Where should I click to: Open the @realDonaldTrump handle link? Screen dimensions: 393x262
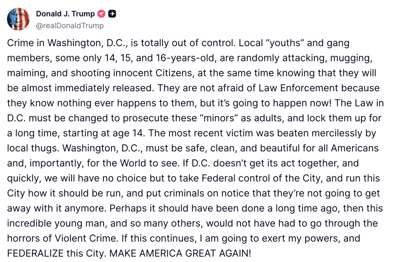(70, 25)
